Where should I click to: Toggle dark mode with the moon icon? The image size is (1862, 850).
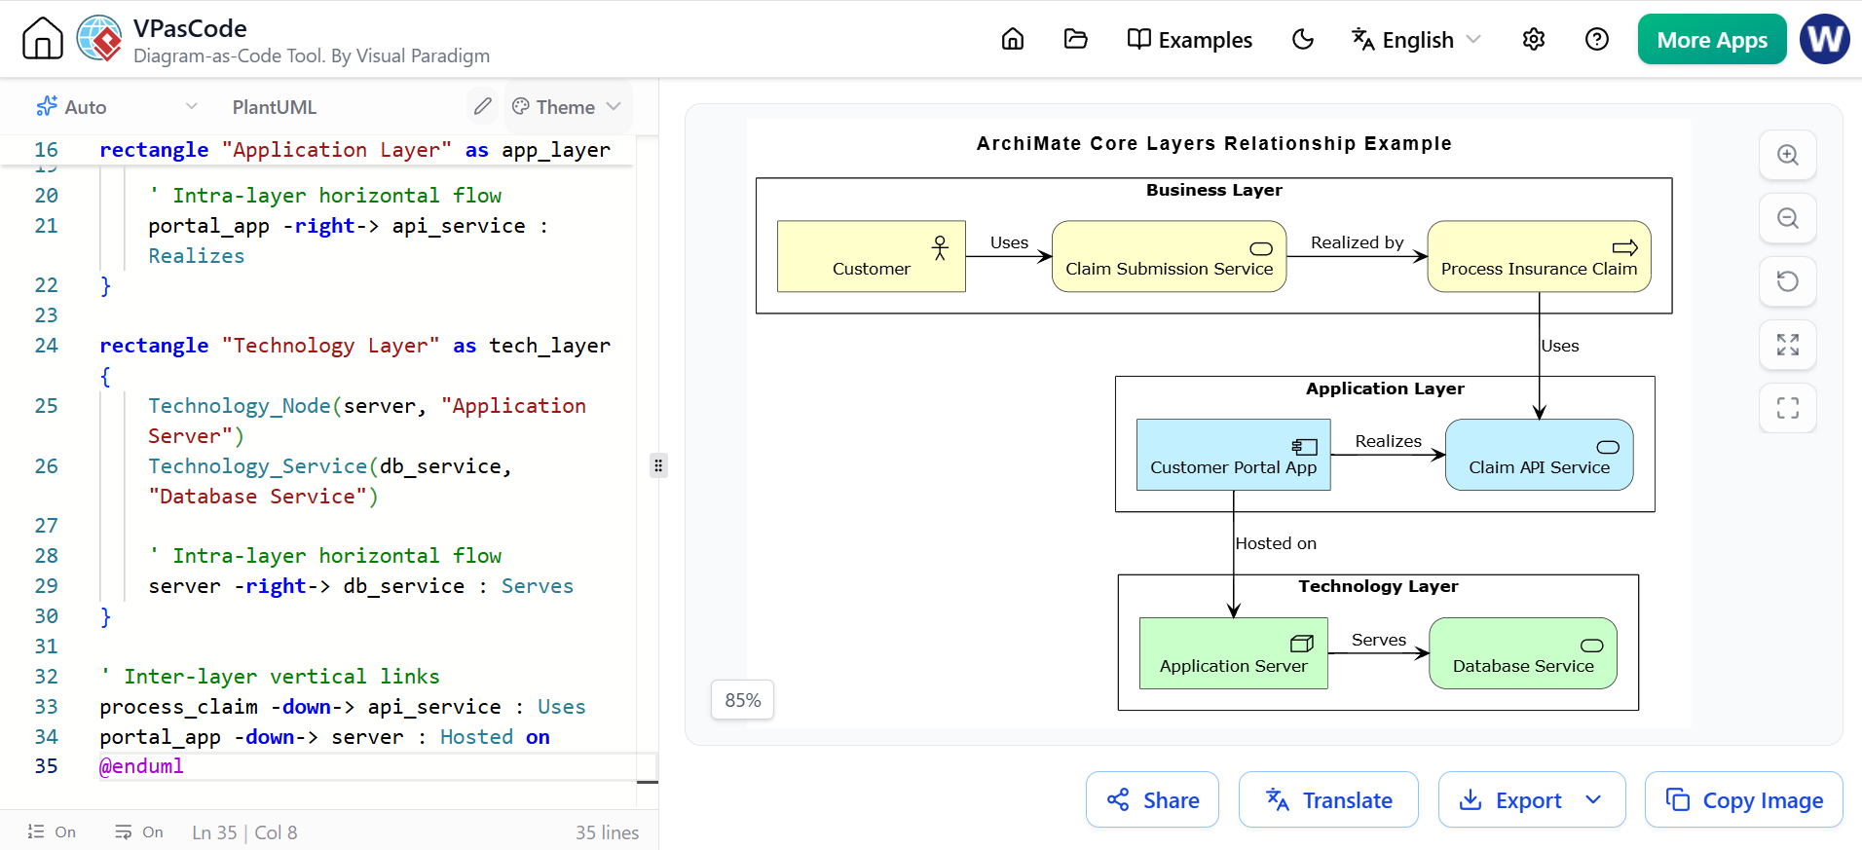[x=1303, y=39]
